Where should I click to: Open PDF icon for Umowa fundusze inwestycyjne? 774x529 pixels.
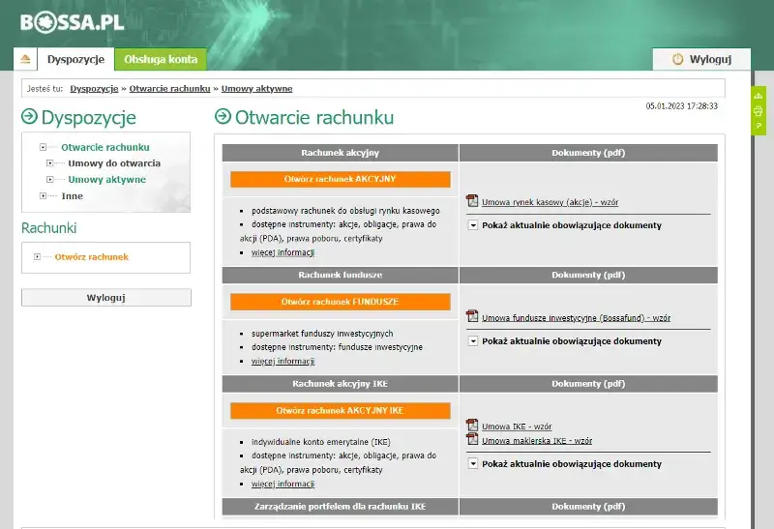click(x=472, y=316)
